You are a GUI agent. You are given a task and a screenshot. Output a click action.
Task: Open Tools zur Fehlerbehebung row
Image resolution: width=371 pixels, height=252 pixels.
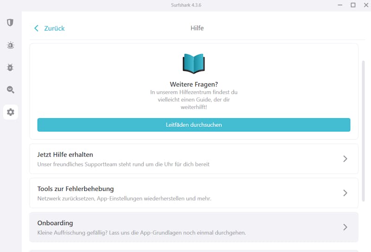(194, 193)
